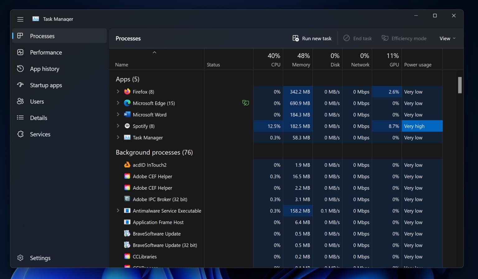Click the Spotify icon in process list

(127, 126)
